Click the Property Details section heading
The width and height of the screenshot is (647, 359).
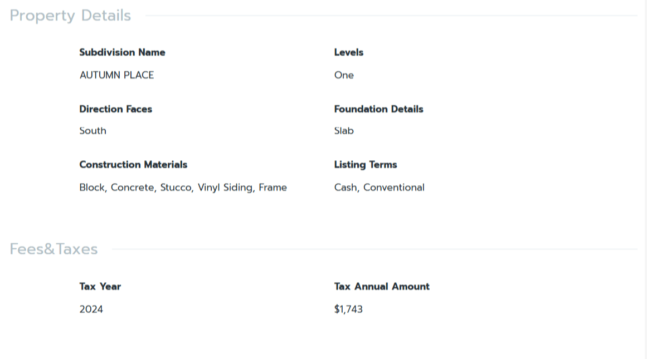click(70, 16)
